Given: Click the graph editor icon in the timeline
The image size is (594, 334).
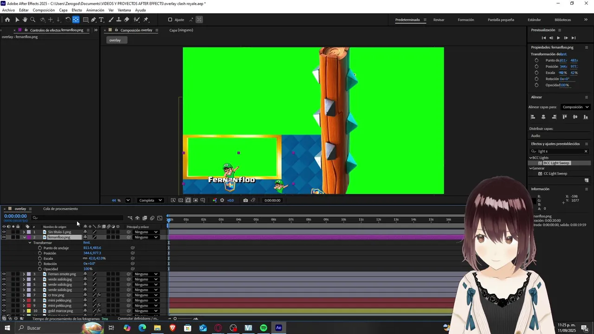Looking at the screenshot, I should tap(160, 218).
